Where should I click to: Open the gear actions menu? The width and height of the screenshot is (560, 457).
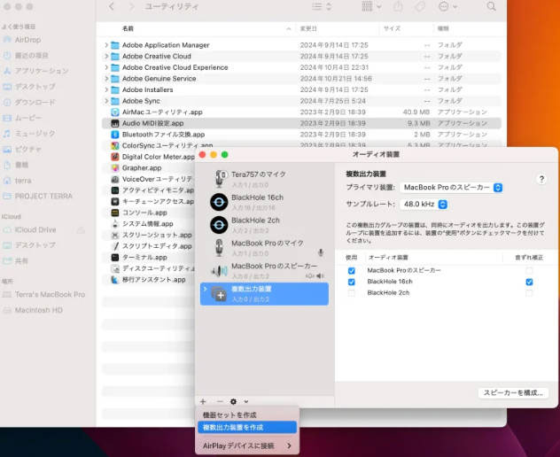point(234,402)
